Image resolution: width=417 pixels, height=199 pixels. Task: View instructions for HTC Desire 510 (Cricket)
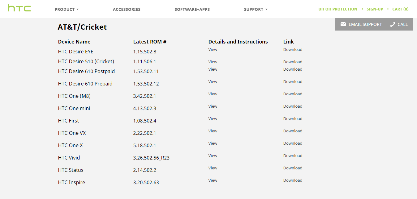(x=213, y=62)
